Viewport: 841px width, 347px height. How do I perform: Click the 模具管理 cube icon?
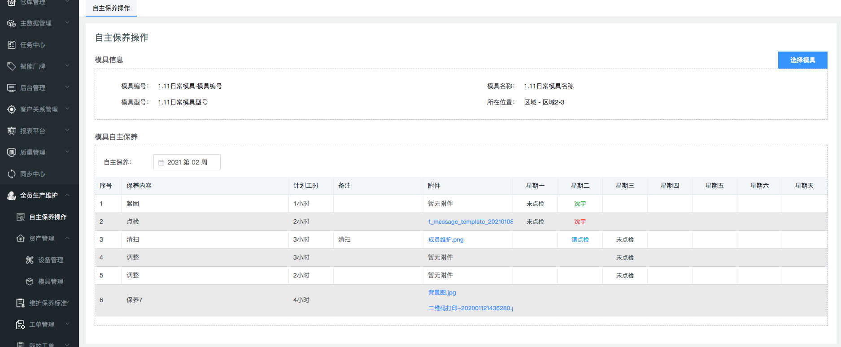pyautogui.click(x=30, y=282)
